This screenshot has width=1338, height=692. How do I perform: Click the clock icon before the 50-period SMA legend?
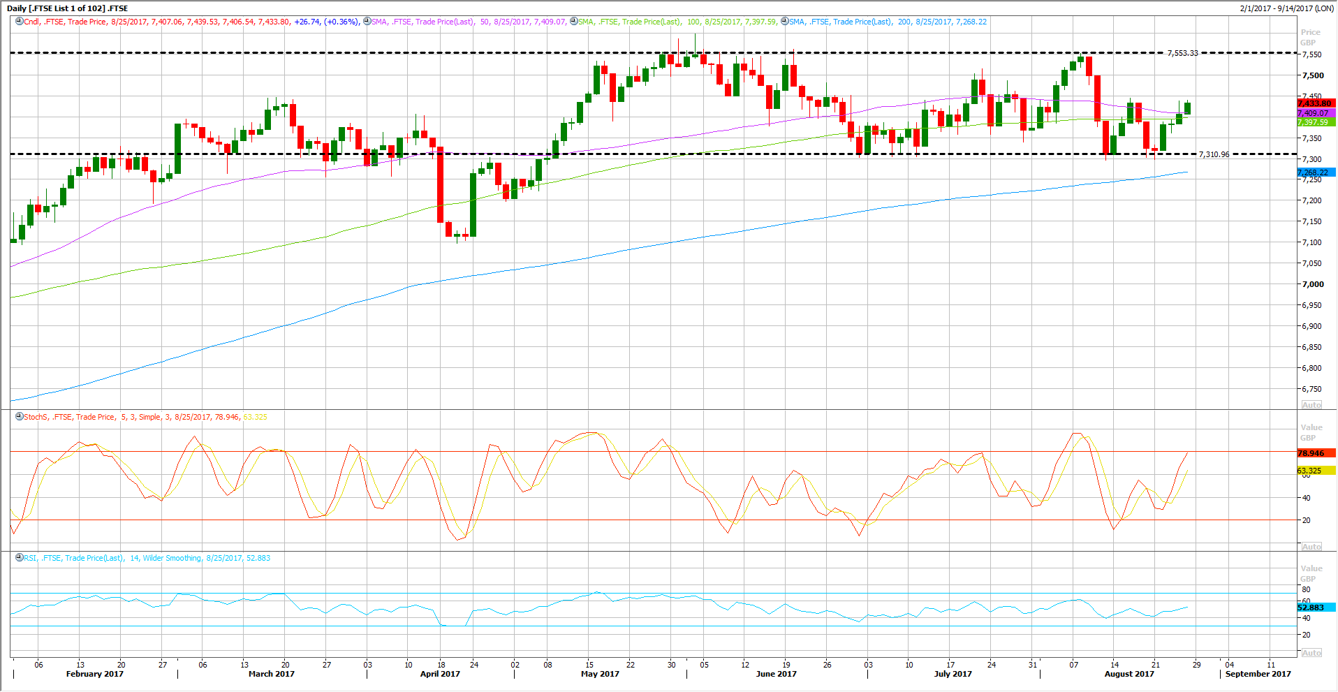click(367, 22)
